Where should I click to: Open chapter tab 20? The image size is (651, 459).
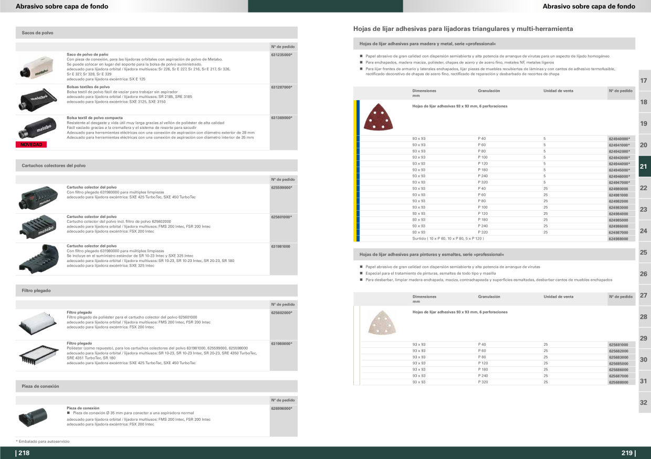[x=644, y=145]
